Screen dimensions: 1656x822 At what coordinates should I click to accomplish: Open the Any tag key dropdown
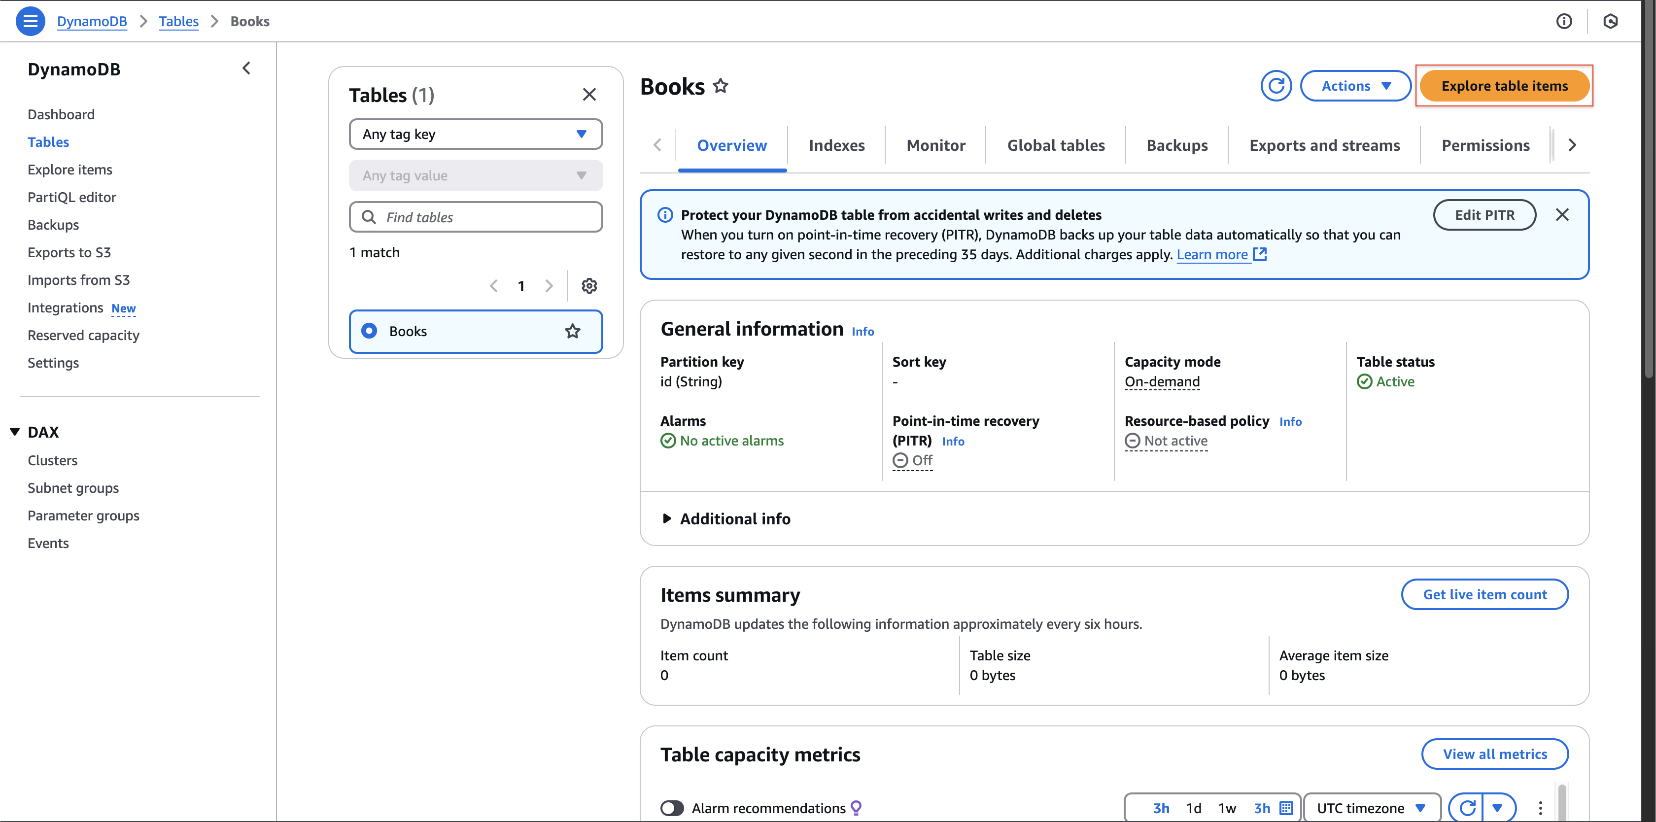tap(476, 134)
